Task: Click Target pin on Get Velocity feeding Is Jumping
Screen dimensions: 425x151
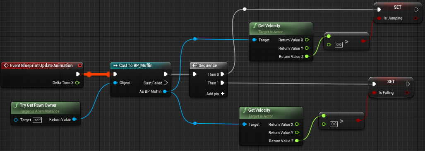Action: coord(254,40)
